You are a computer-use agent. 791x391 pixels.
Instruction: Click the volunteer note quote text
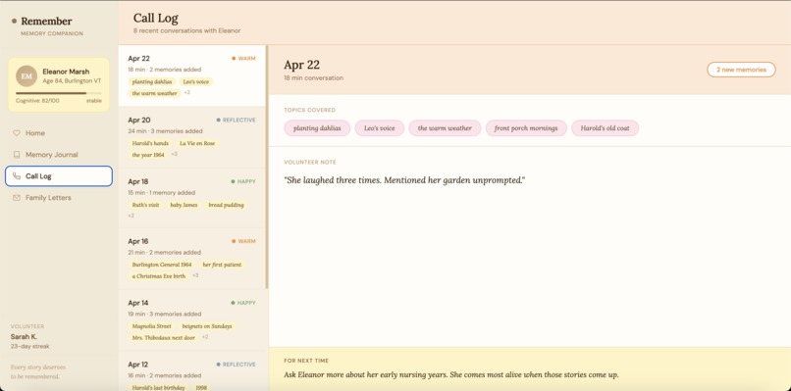[404, 180]
